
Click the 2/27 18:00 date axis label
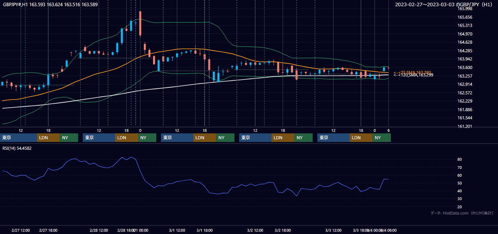click(48, 230)
